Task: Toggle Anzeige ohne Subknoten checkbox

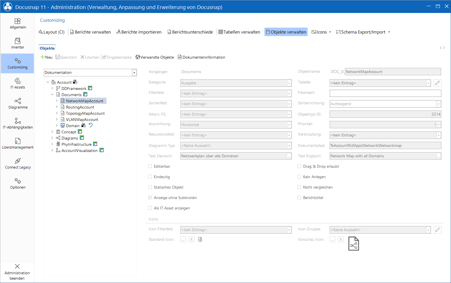Action: click(150, 198)
